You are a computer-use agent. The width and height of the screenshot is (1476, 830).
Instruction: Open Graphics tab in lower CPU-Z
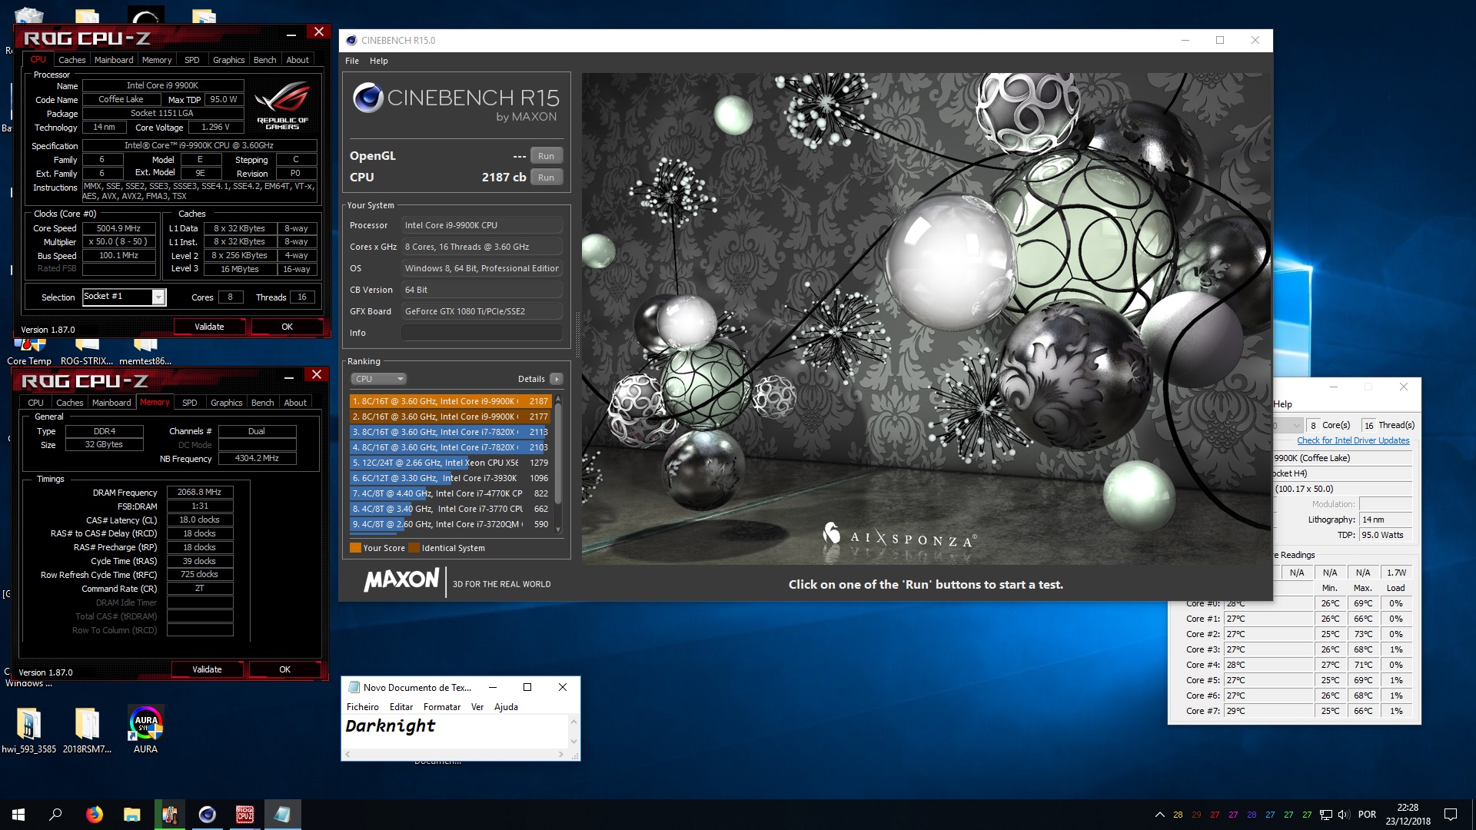click(x=226, y=403)
